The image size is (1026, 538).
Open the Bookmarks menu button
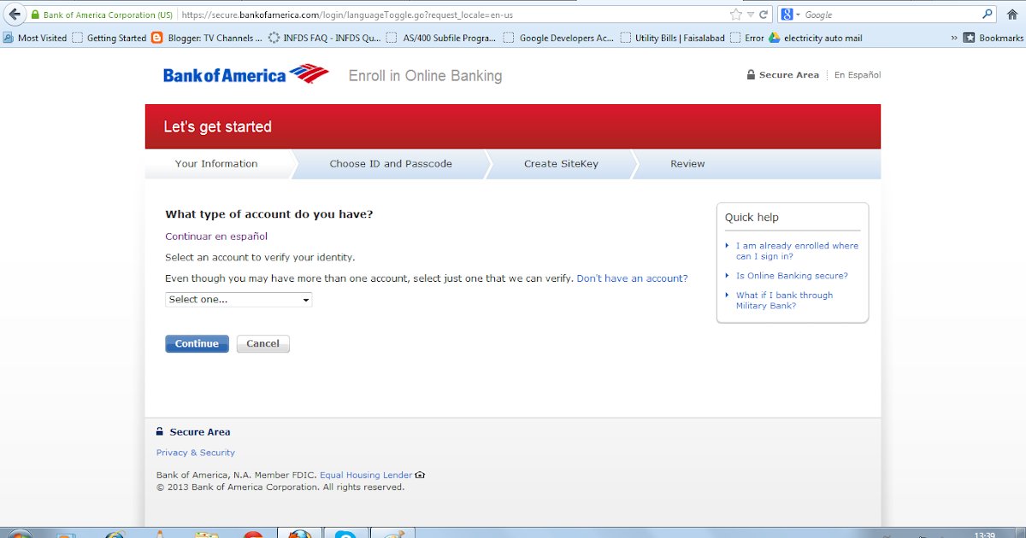coord(993,38)
